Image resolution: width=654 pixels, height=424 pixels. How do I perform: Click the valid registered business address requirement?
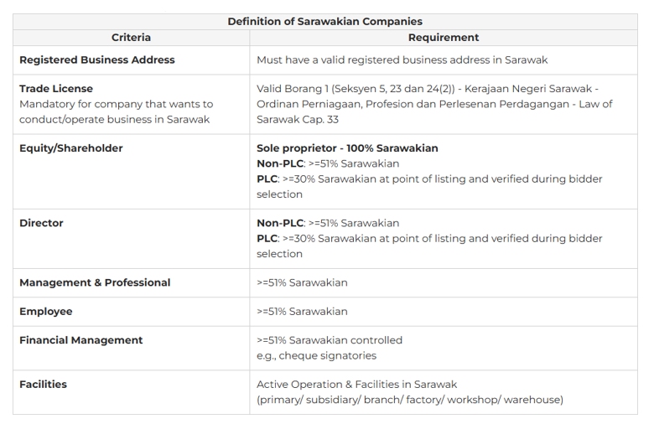(x=402, y=60)
